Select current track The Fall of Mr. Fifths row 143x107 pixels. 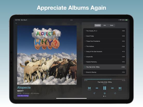(x=105, y=67)
